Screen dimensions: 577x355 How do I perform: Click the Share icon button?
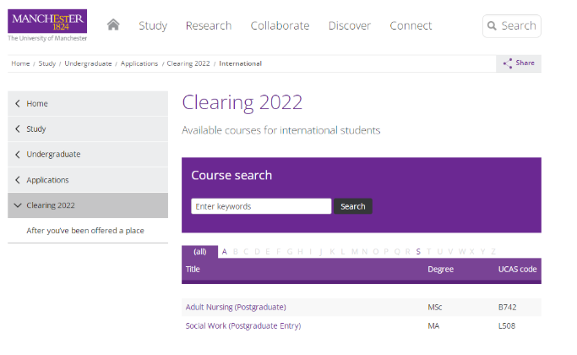tap(508, 63)
